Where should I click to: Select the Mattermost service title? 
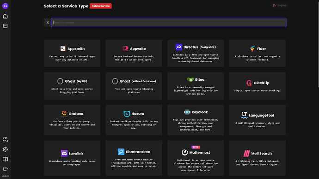(x=200, y=152)
